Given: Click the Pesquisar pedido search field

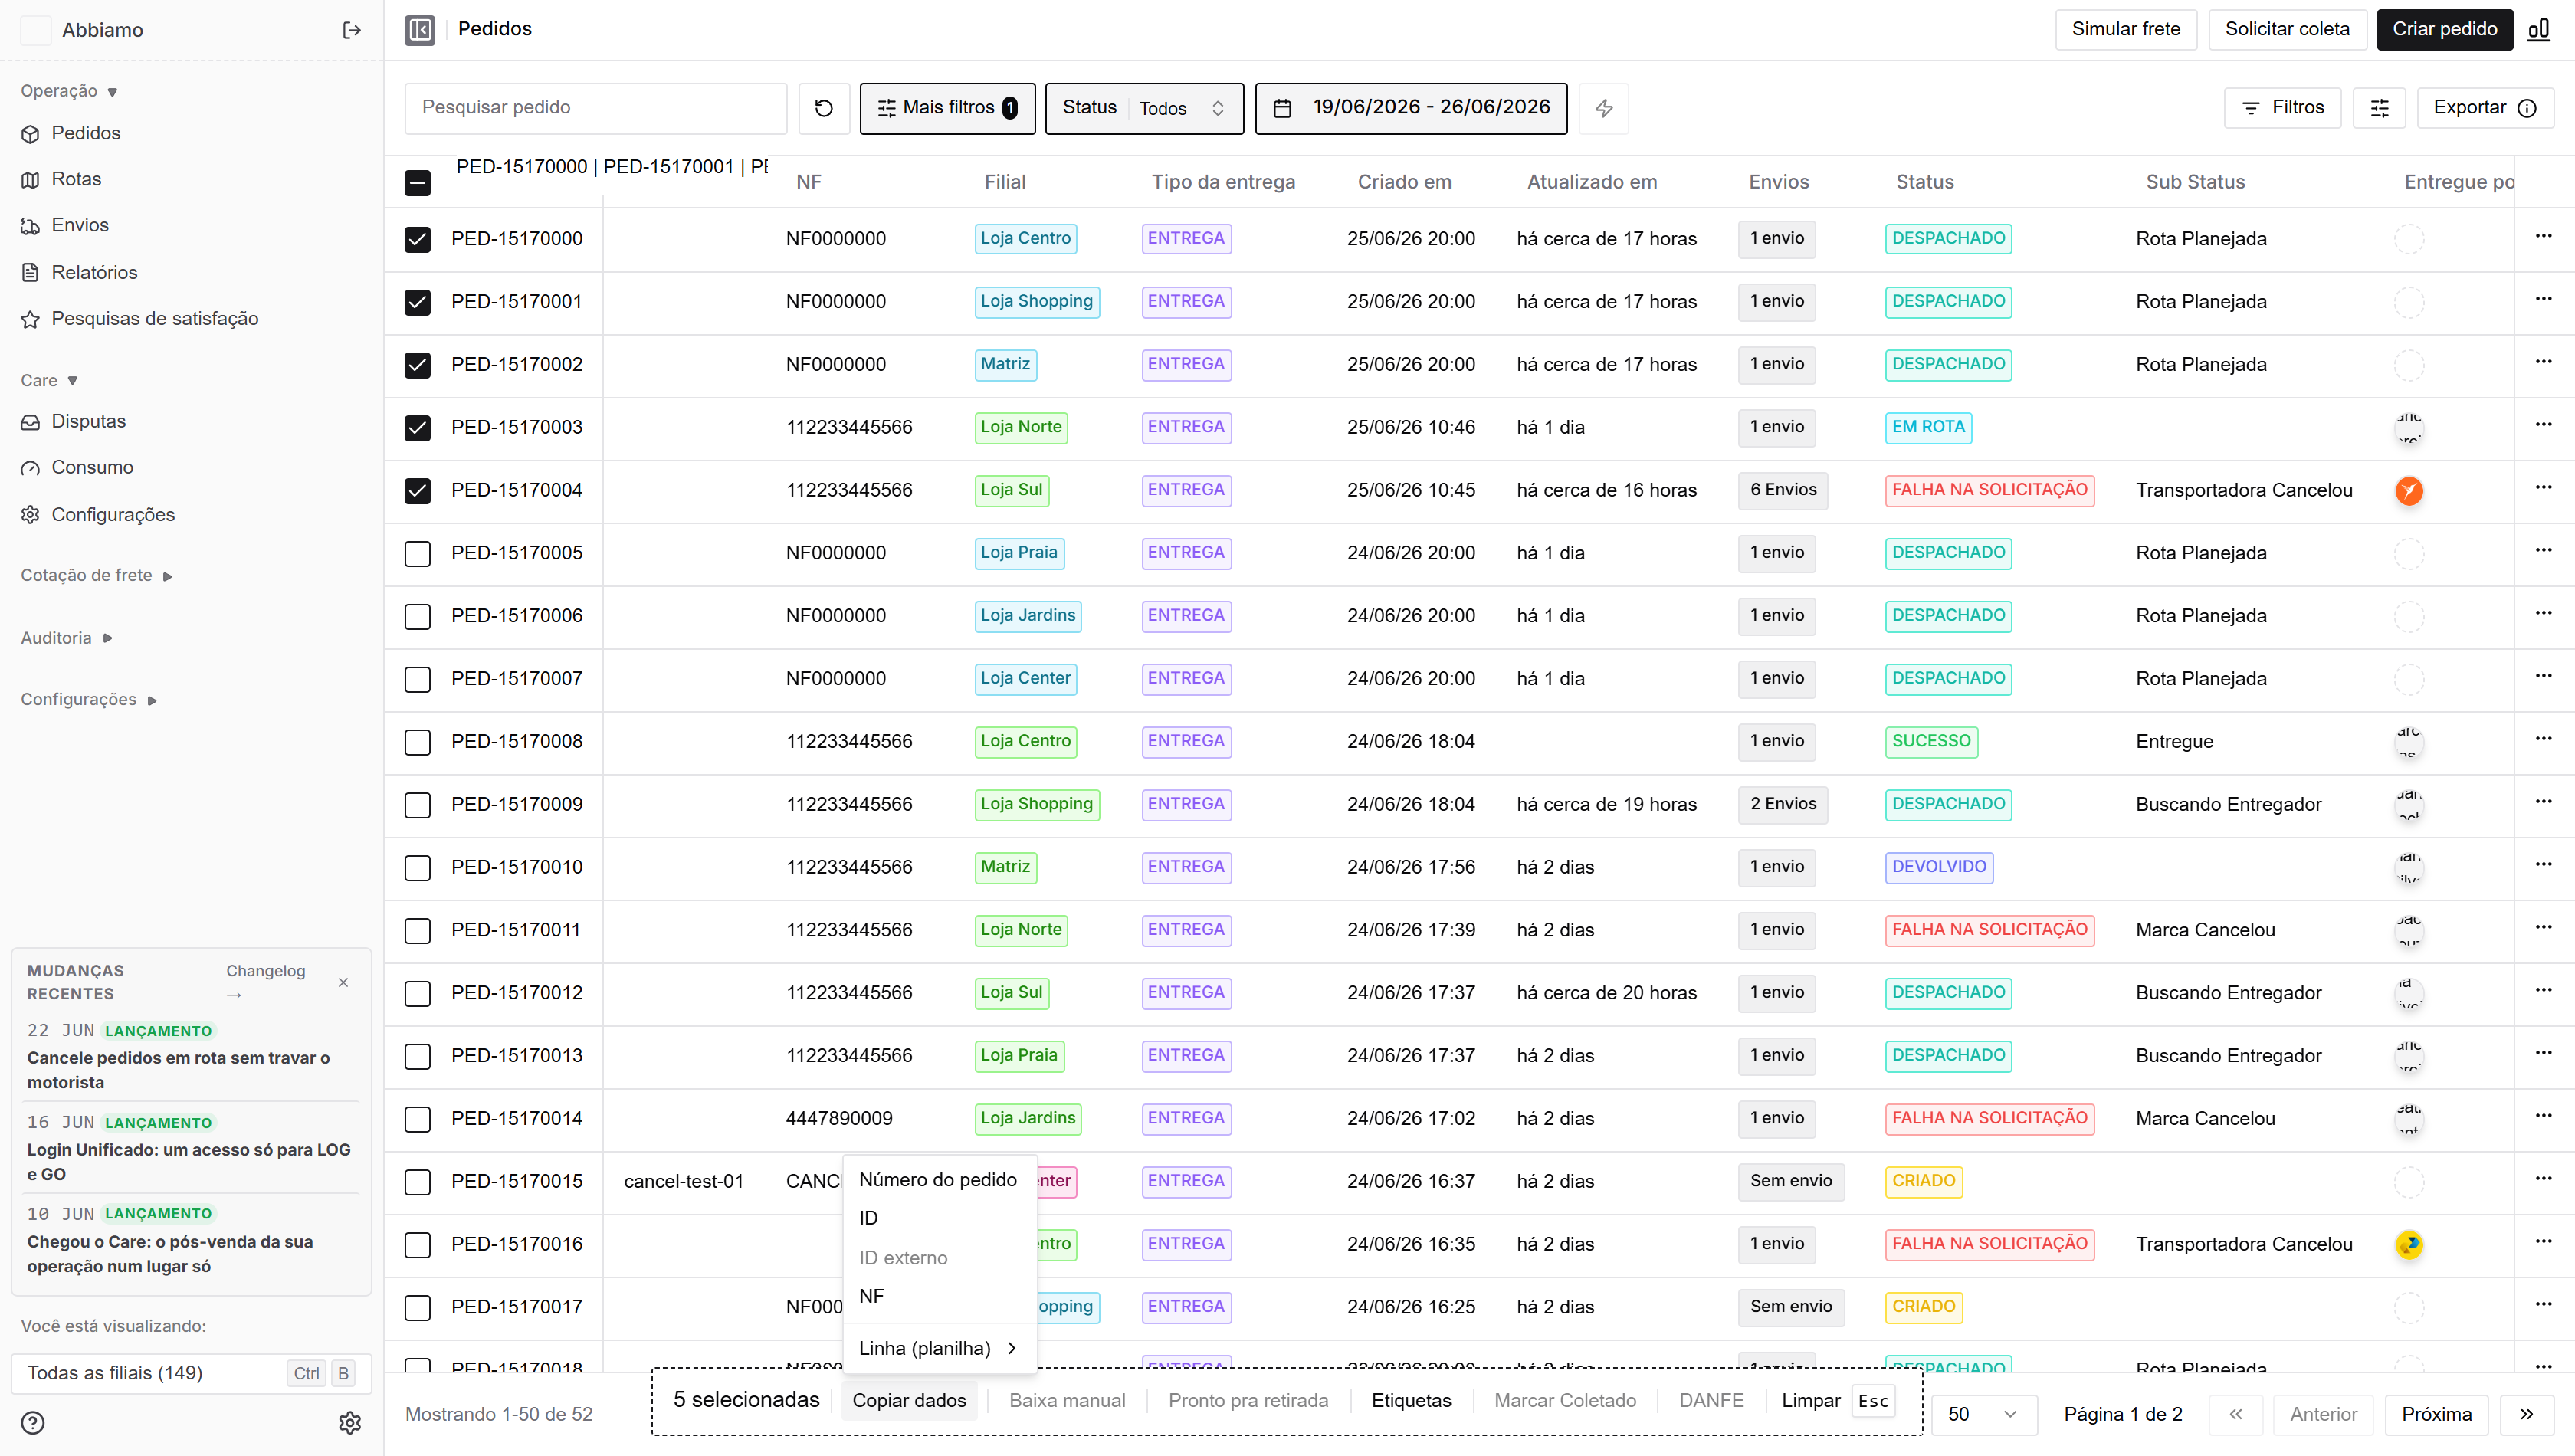Looking at the screenshot, I should pyautogui.click(x=596, y=108).
